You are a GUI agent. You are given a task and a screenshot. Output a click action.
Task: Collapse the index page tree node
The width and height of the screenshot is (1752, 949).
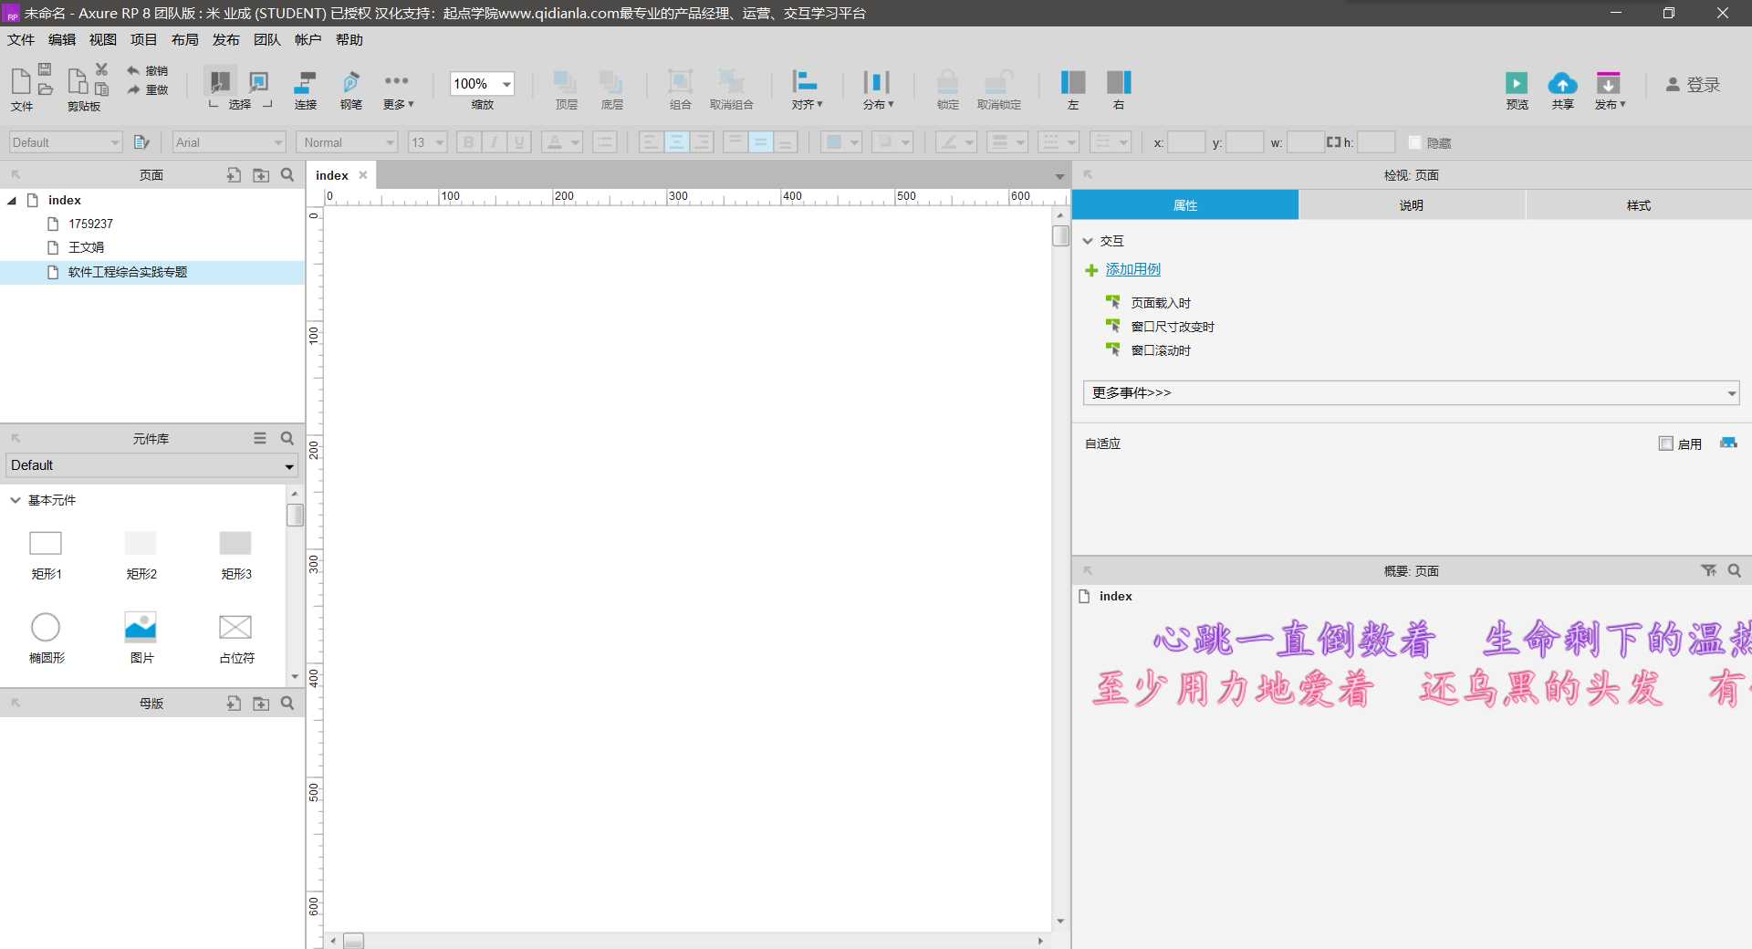pos(12,200)
